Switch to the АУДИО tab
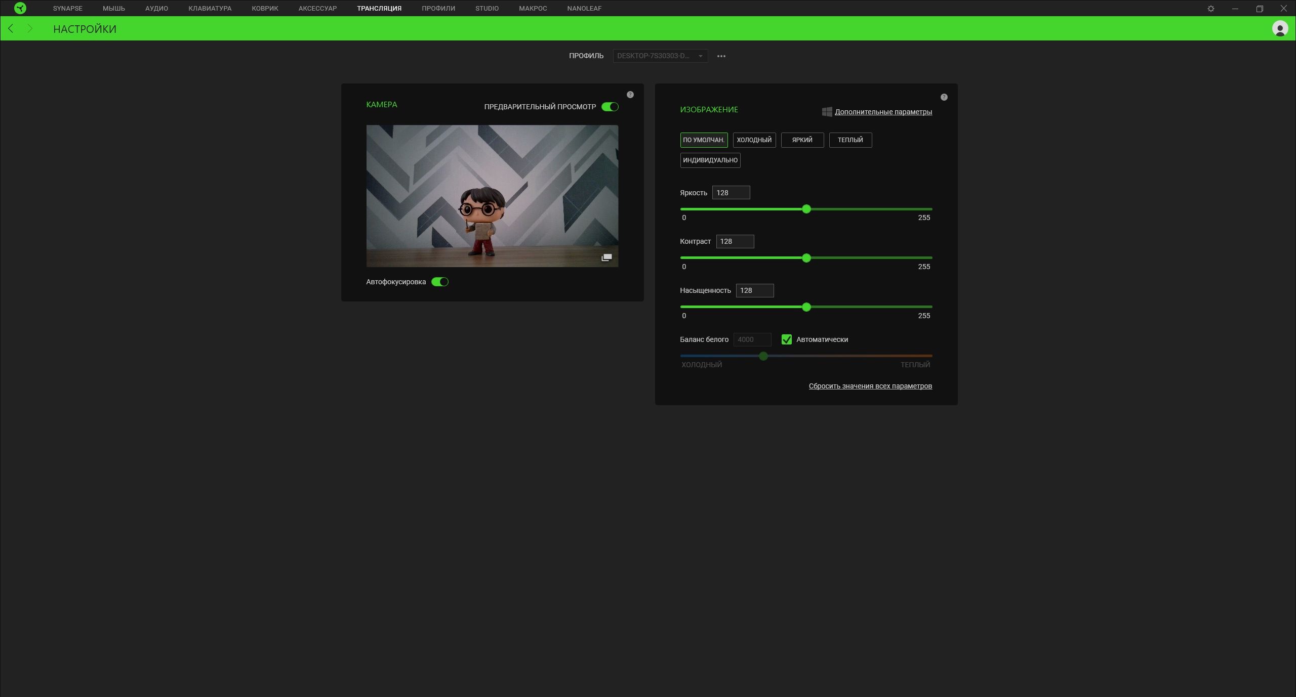1296x697 pixels. coord(157,9)
